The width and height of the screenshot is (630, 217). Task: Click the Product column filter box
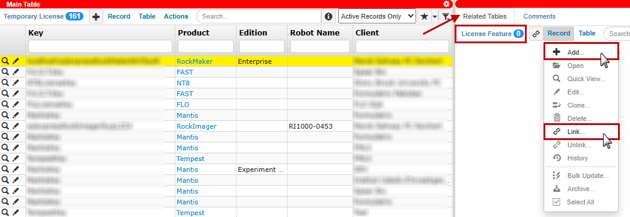click(x=205, y=46)
